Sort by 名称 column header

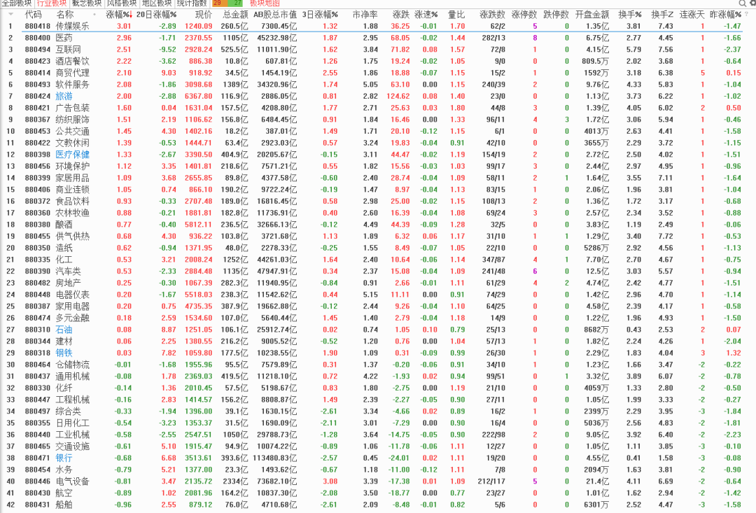click(65, 15)
